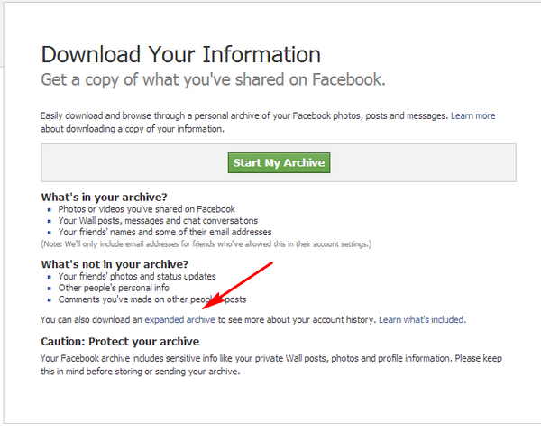This screenshot has width=541, height=441.
Task: Click 'Your Wall posts, messages and chat conversations'
Action: [158, 220]
